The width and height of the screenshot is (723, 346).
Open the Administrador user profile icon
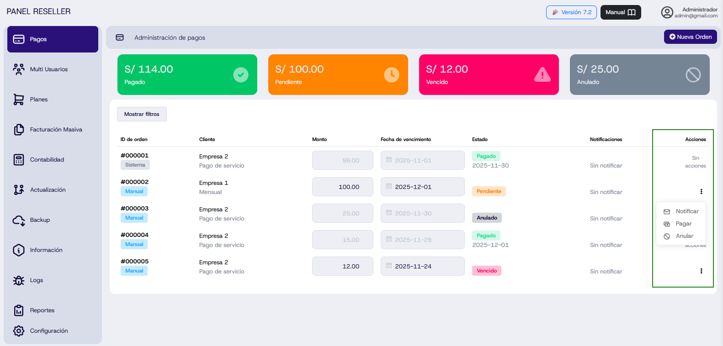[x=667, y=12]
